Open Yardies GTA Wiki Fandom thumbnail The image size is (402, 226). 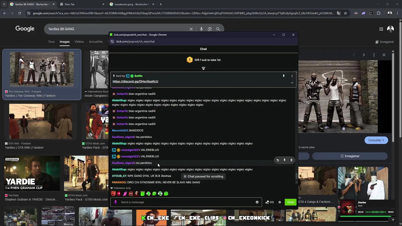[x=40, y=121]
